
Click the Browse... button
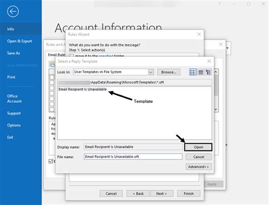click(x=169, y=72)
